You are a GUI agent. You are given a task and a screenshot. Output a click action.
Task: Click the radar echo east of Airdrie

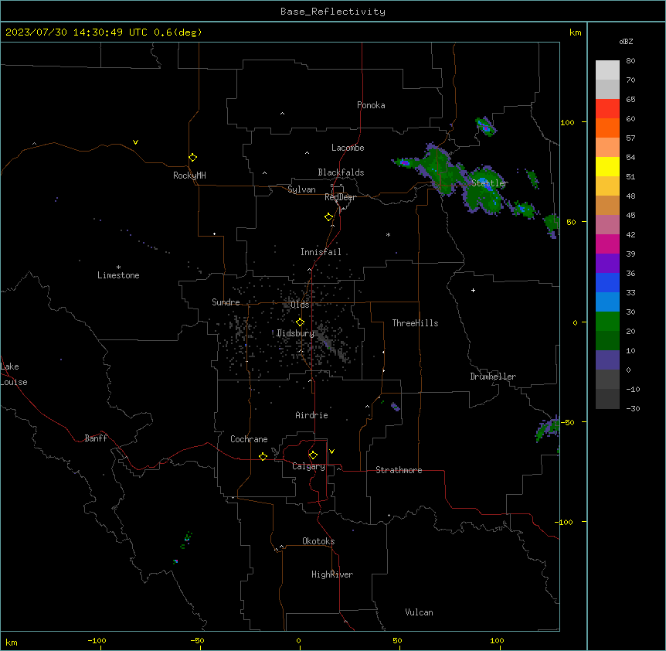395,407
